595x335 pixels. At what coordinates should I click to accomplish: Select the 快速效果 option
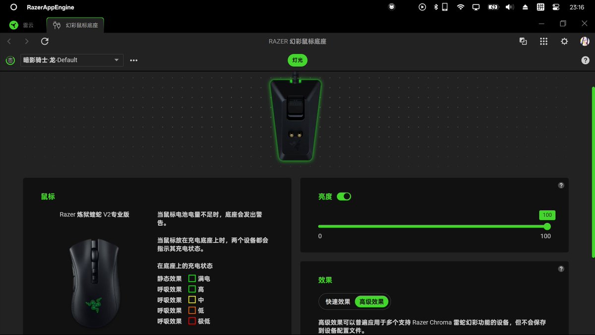click(338, 302)
